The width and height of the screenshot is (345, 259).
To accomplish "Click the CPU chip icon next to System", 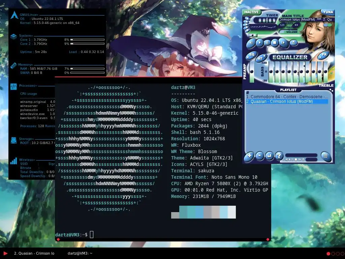I will [13, 36].
